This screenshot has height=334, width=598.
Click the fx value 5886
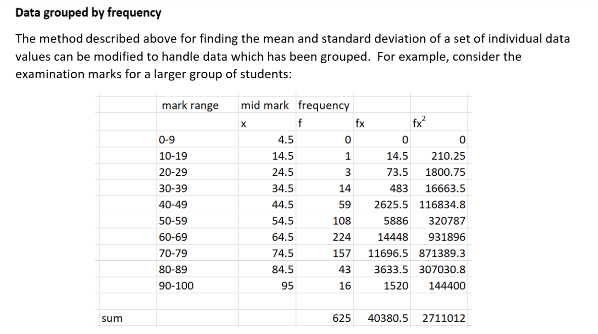[x=396, y=221]
